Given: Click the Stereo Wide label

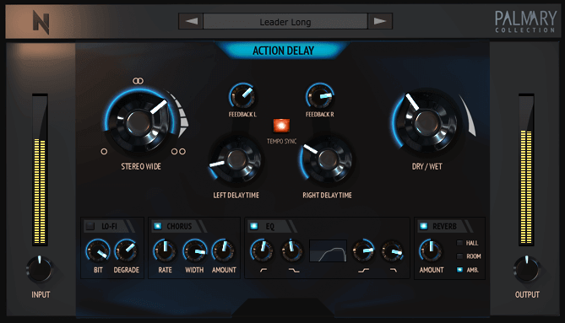Looking at the screenshot, I should pyautogui.click(x=141, y=166).
